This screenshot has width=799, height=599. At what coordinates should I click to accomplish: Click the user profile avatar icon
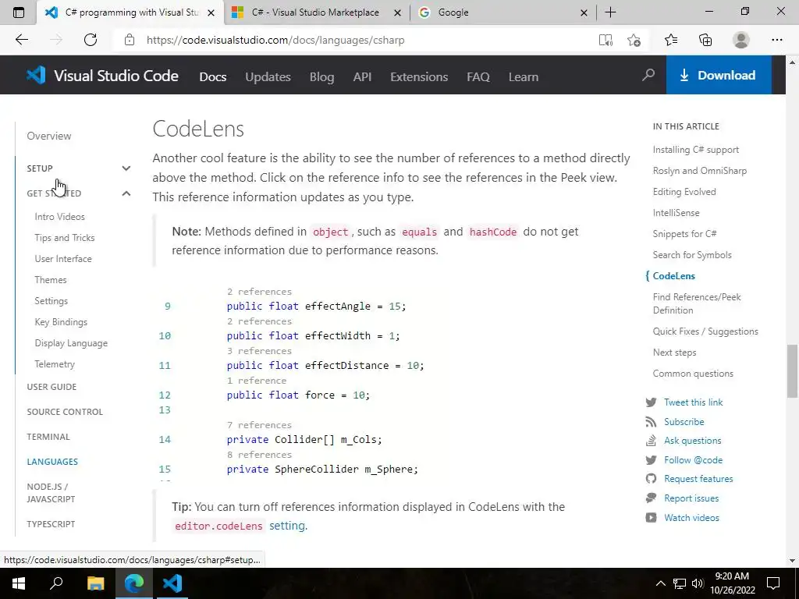(741, 40)
